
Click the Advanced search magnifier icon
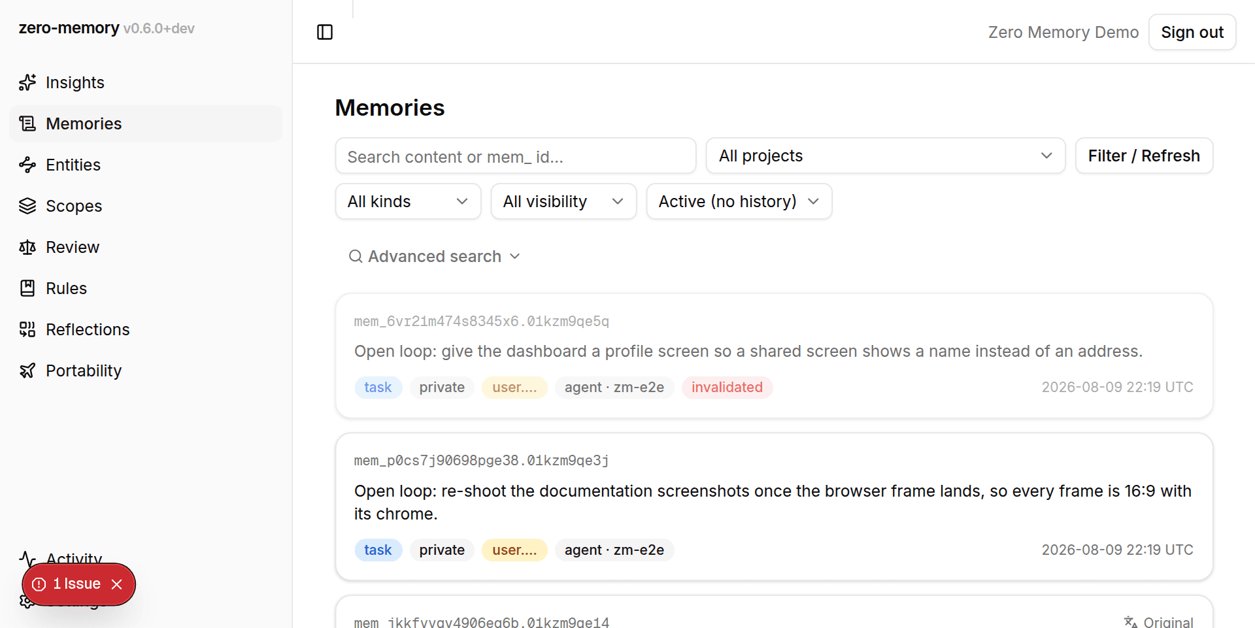point(356,256)
